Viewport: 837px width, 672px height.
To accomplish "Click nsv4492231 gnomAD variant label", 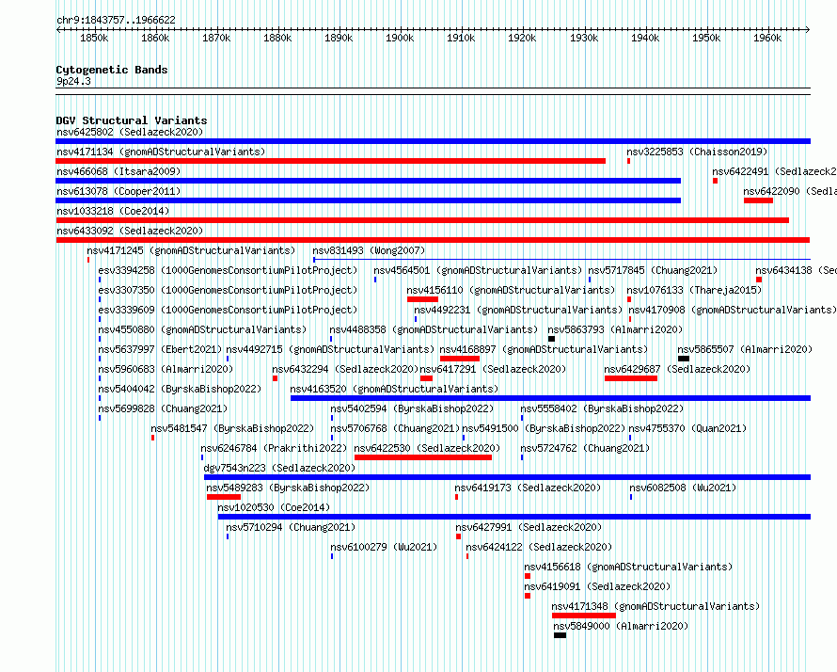I will (518, 310).
